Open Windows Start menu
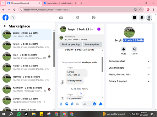Image resolution: width=157 pixels, height=117 pixels. 3,114
